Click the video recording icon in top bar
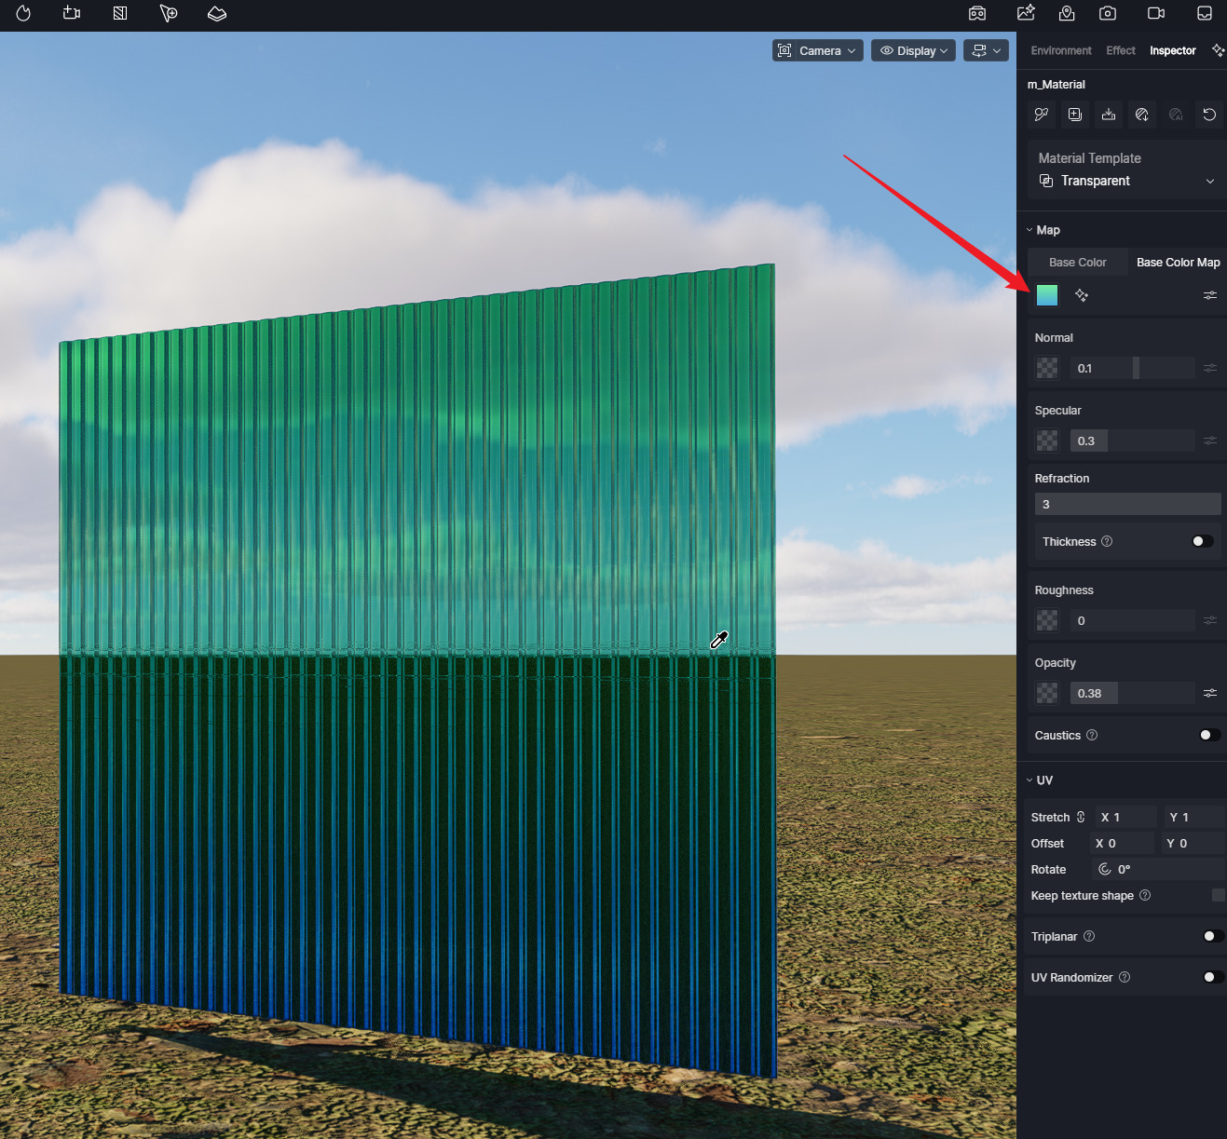Screen dimensions: 1227x1139 1156,13
